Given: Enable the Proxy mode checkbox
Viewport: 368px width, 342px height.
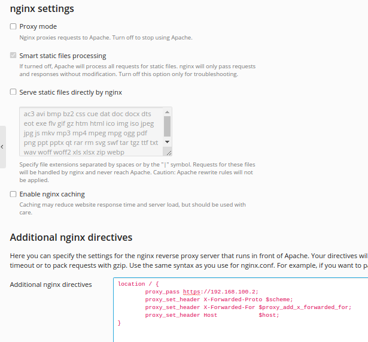Looking at the screenshot, I should [x=13, y=26].
